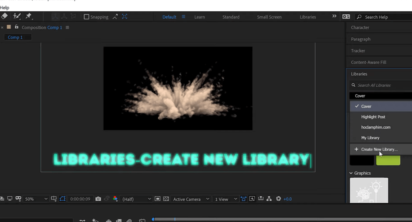Take a snapshot with the camera icon
Image resolution: width=412 pixels, height=222 pixels.
coord(98,199)
